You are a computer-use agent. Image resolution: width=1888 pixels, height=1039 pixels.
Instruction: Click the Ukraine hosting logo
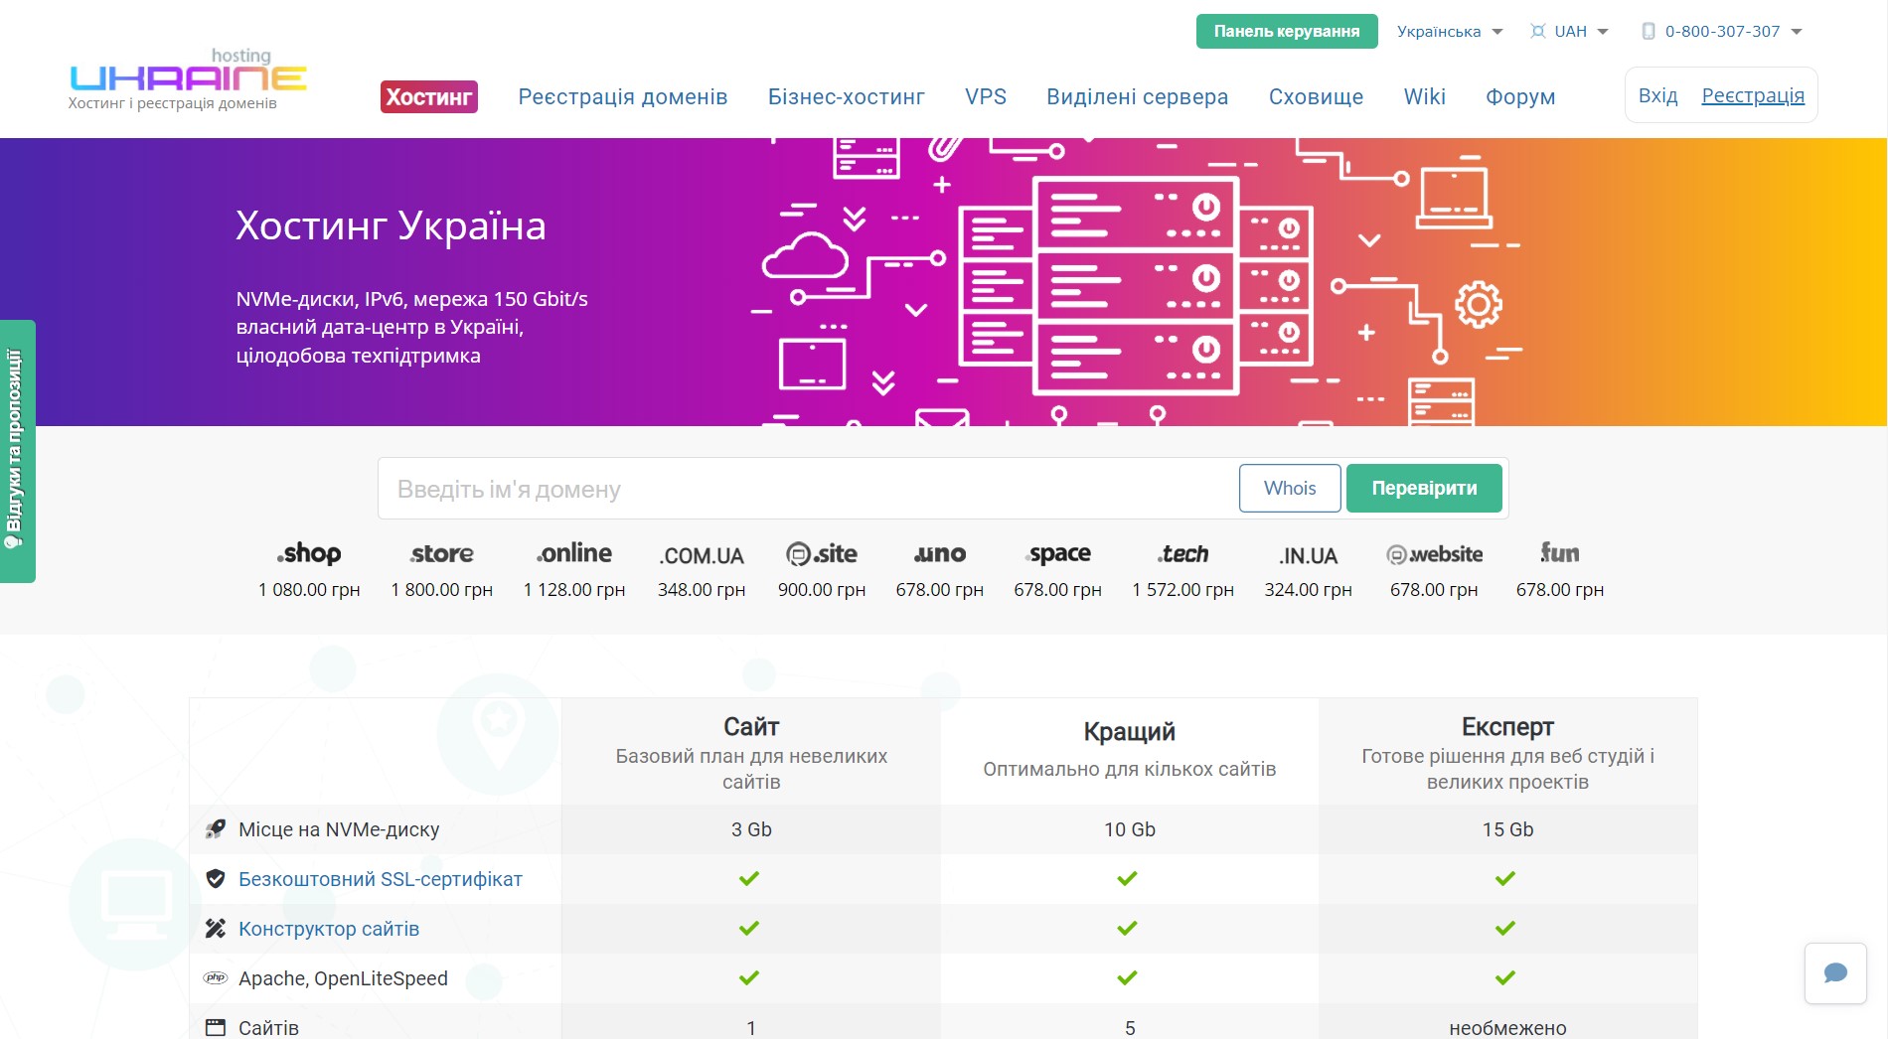pos(188,78)
